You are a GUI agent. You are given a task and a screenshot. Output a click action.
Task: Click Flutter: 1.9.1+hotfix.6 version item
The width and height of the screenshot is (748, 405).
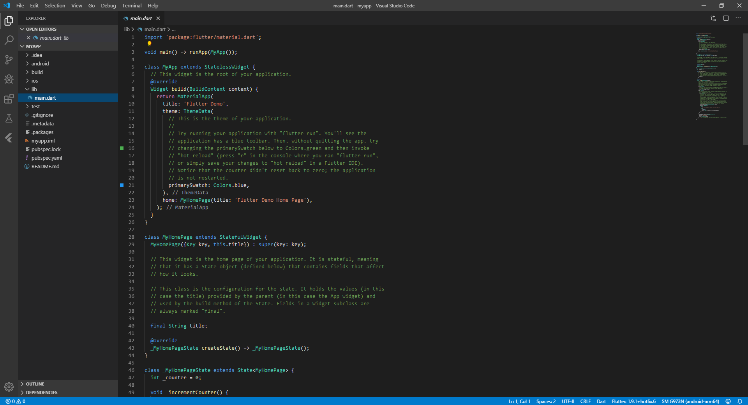633,401
